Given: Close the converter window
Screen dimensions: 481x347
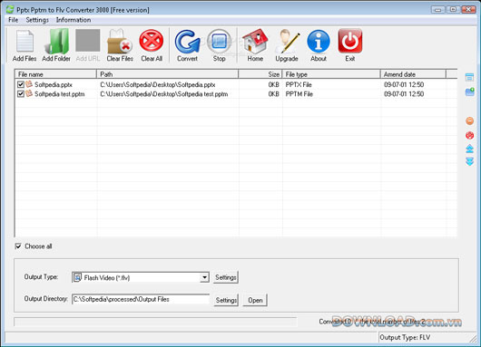Looking at the screenshot, I should tap(468, 9).
